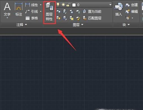
Task: Click the 线性 linear dimension icon
Action: click(x=27, y=5)
